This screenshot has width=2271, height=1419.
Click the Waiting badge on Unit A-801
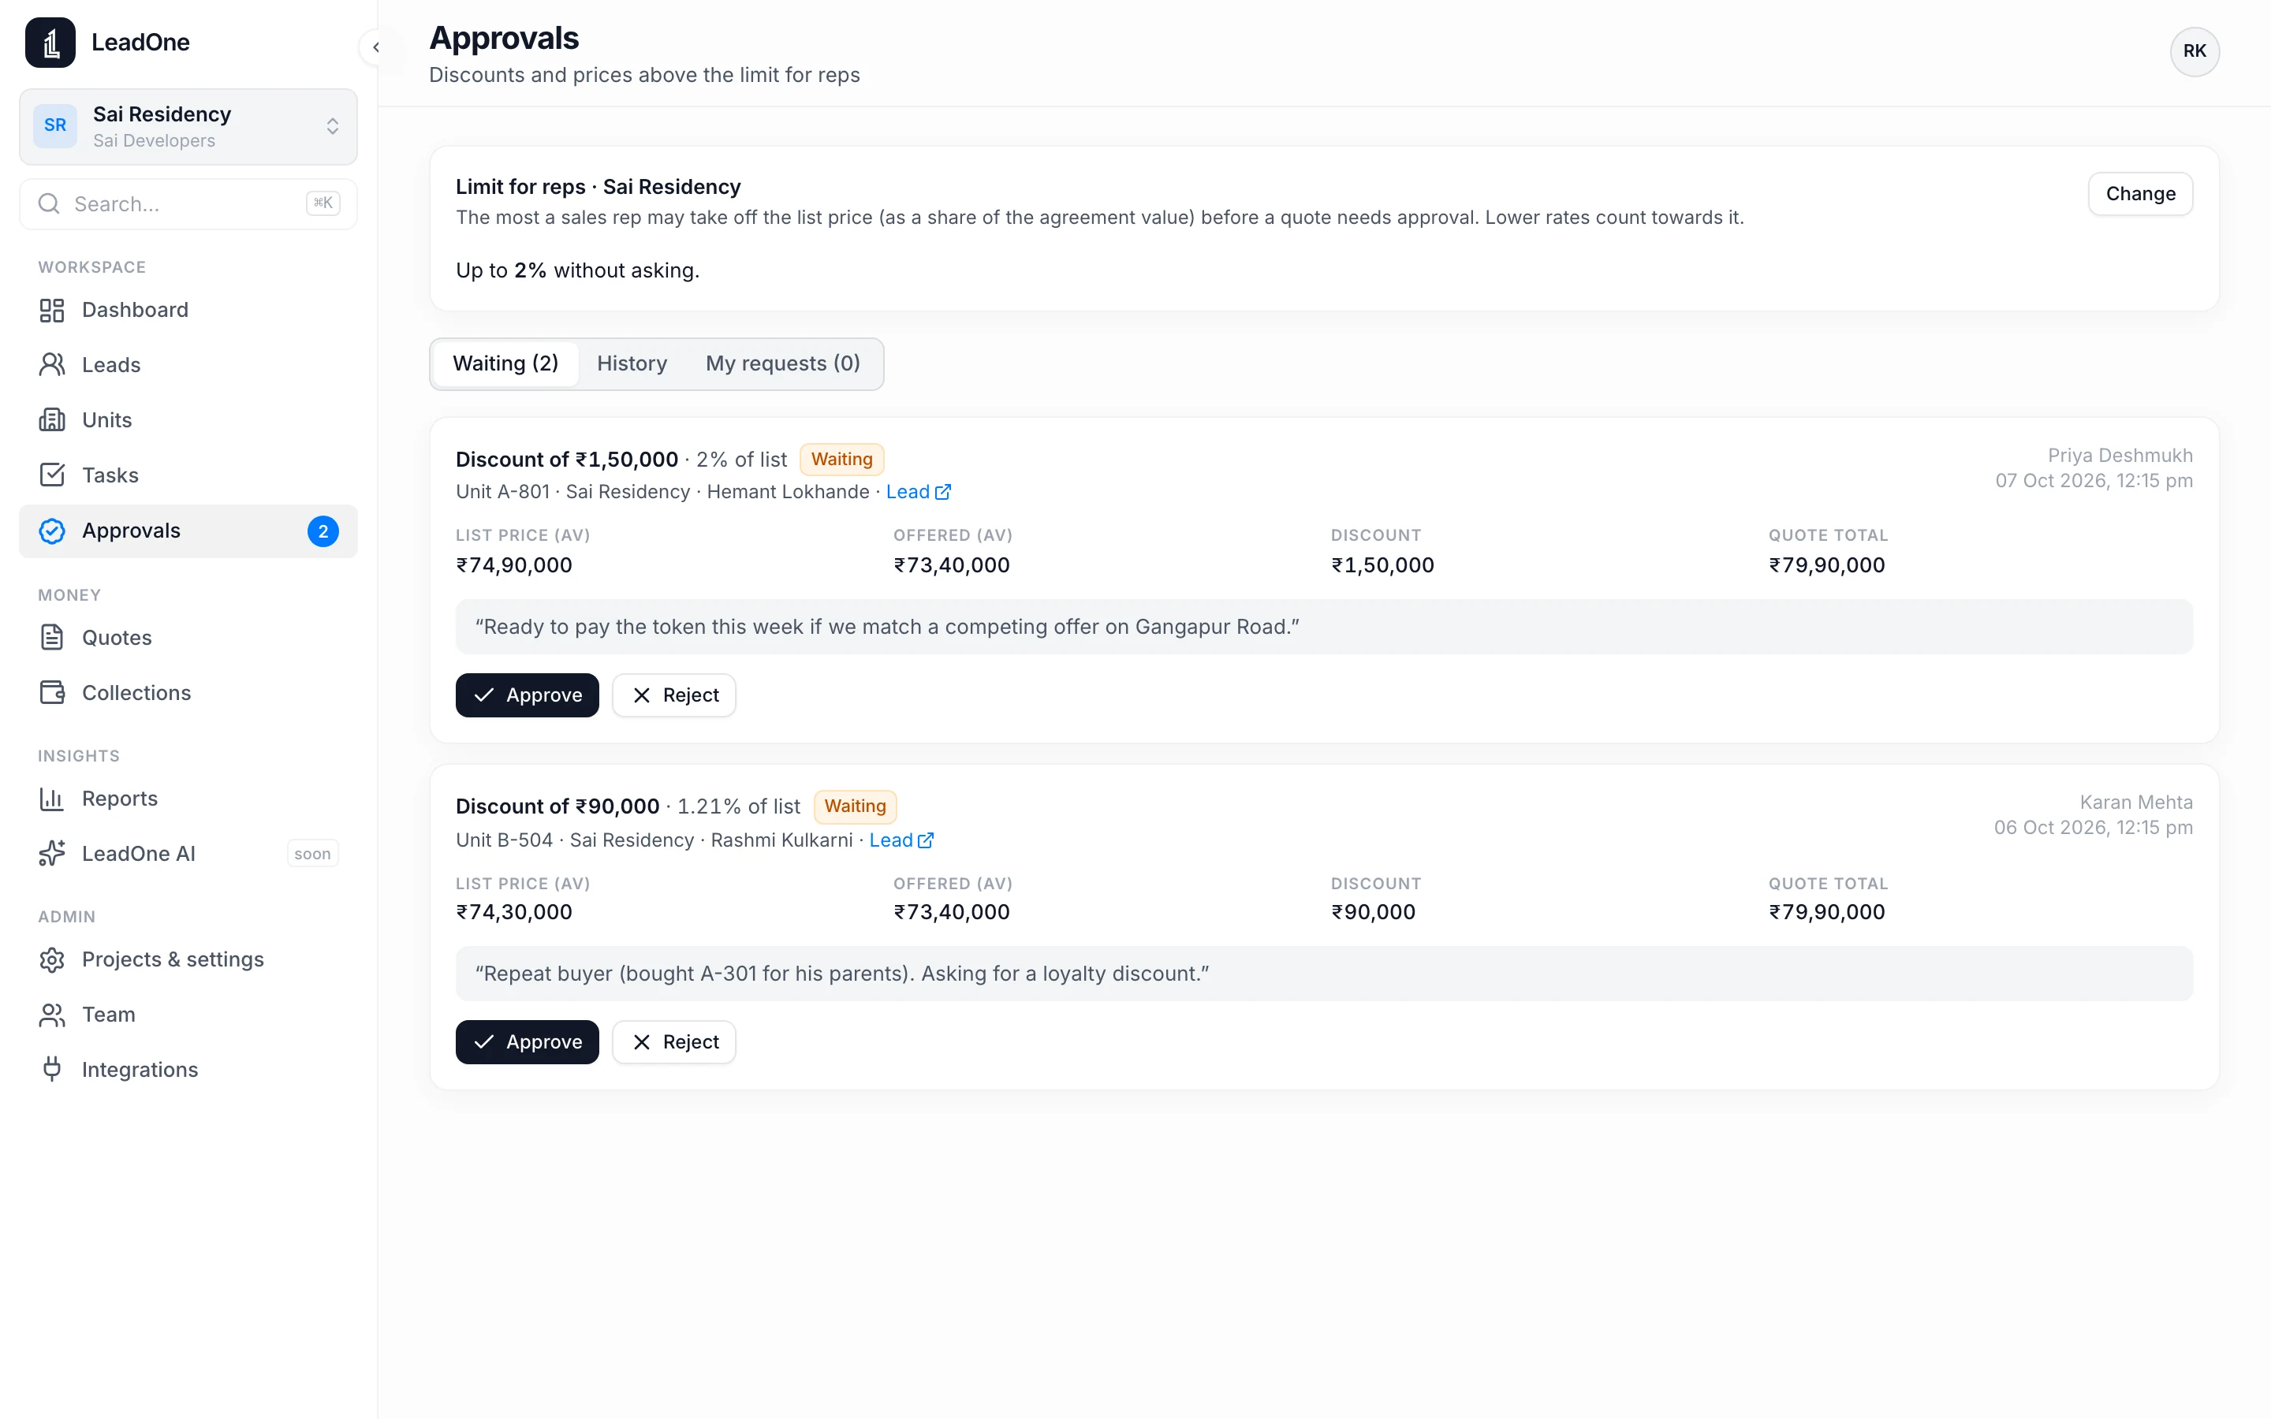pyautogui.click(x=842, y=460)
